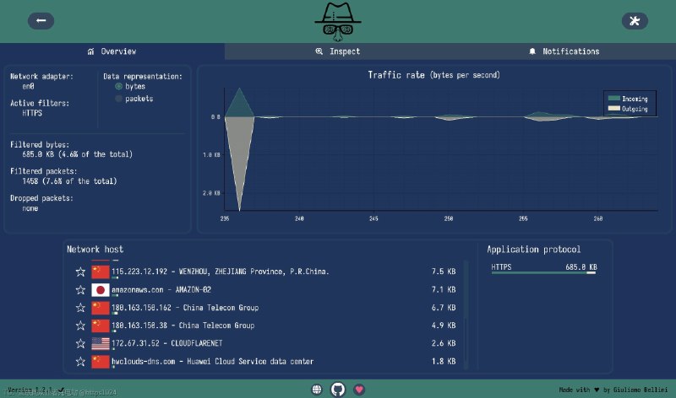Star the amazonaws.com host
The height and width of the screenshot is (398, 676).
[x=80, y=289]
